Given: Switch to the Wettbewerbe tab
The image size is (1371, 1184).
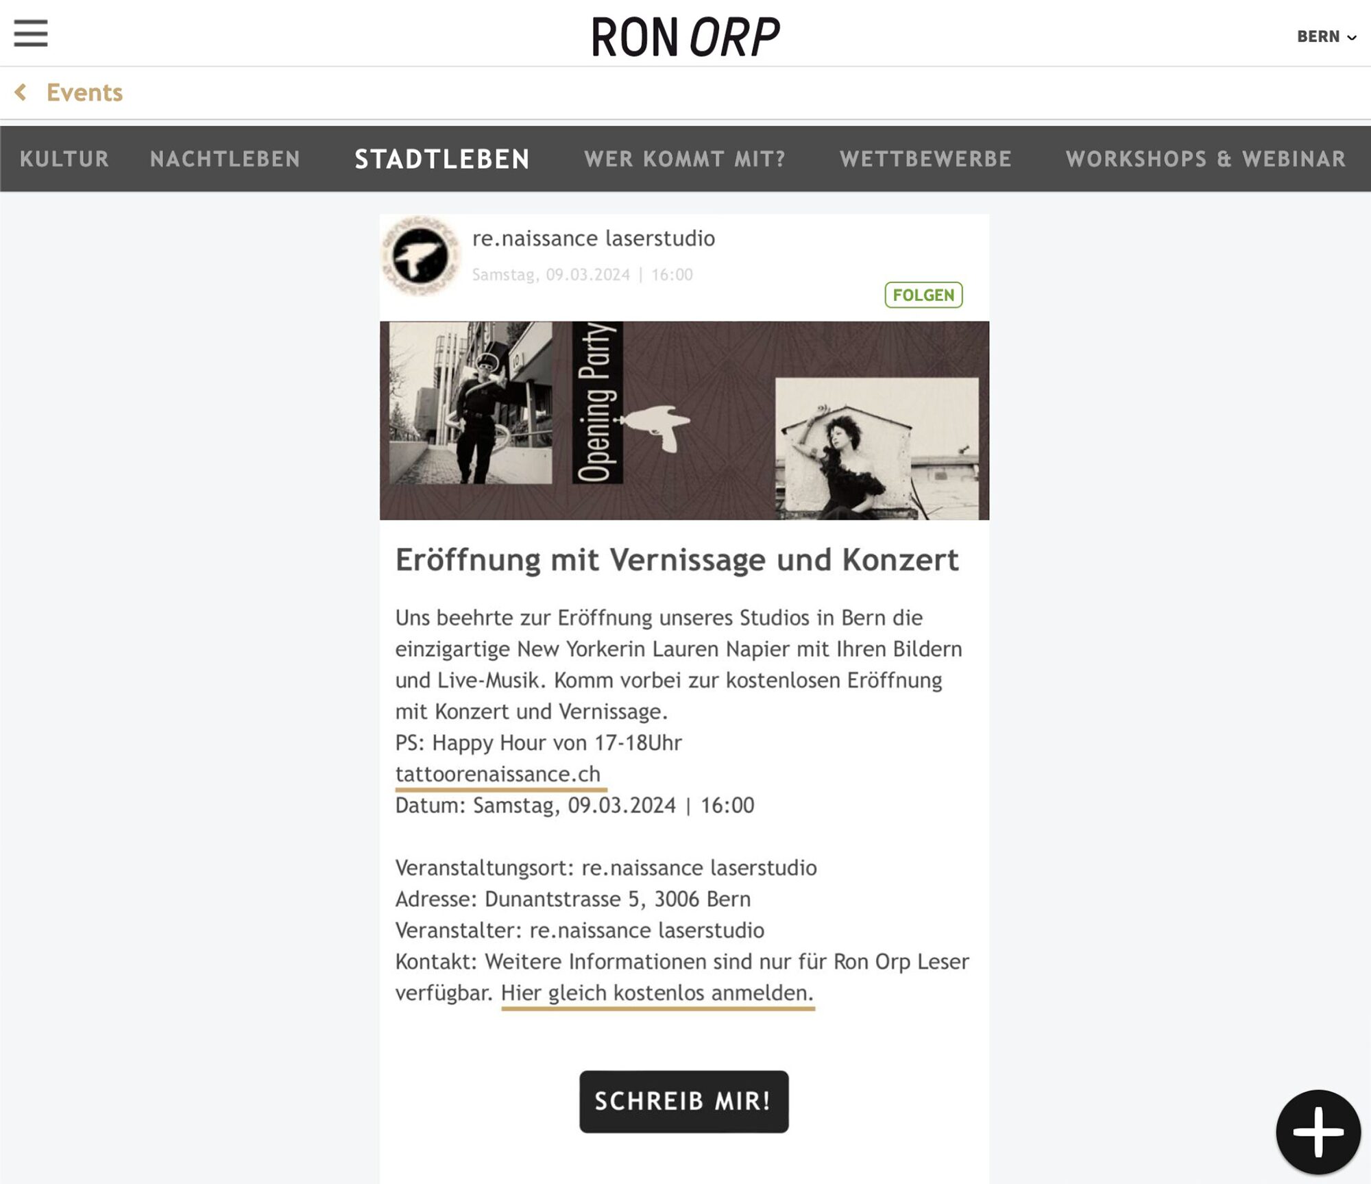Looking at the screenshot, I should point(925,159).
